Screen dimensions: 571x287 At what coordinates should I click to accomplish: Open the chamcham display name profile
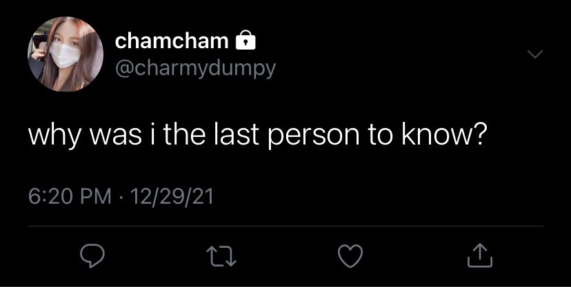coord(172,41)
